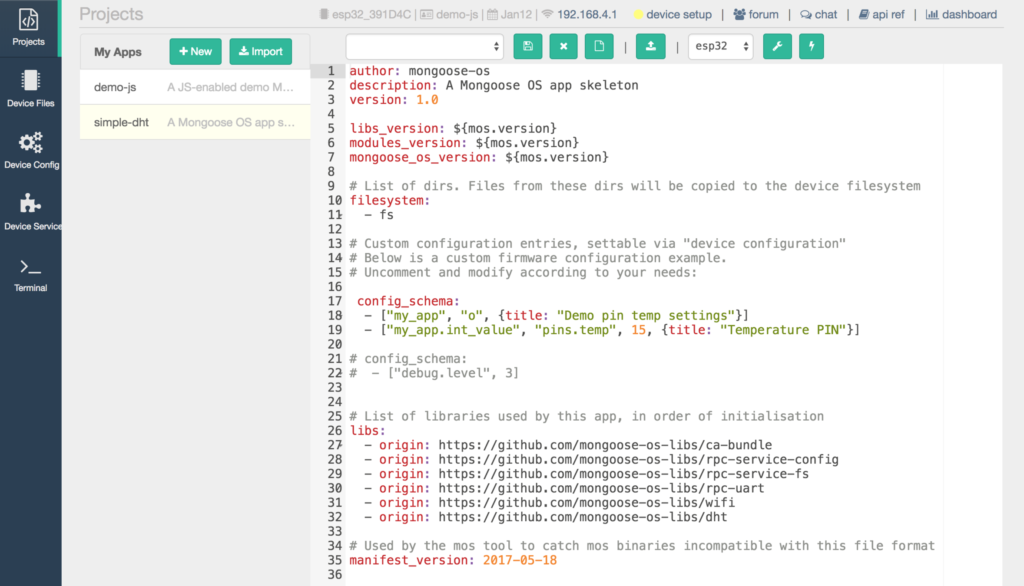Expand the empty file selector dropdown
1024x586 pixels.
[x=424, y=46]
